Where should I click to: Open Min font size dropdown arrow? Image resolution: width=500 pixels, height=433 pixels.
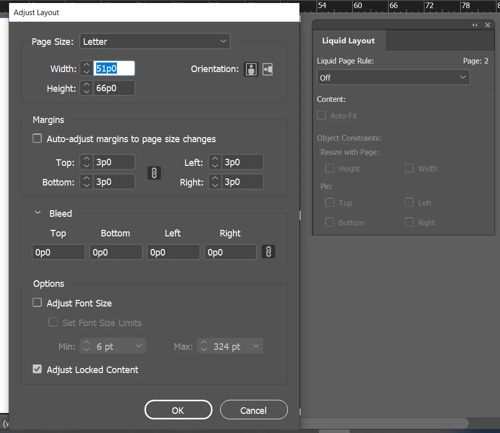click(139, 346)
